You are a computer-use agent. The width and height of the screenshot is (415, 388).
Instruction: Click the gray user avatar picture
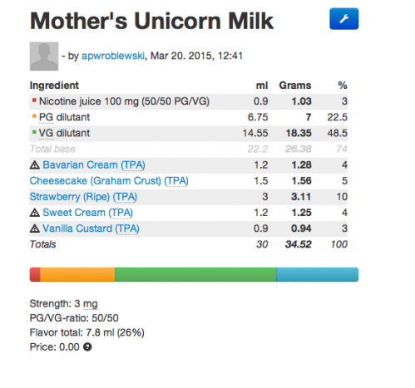tap(44, 56)
